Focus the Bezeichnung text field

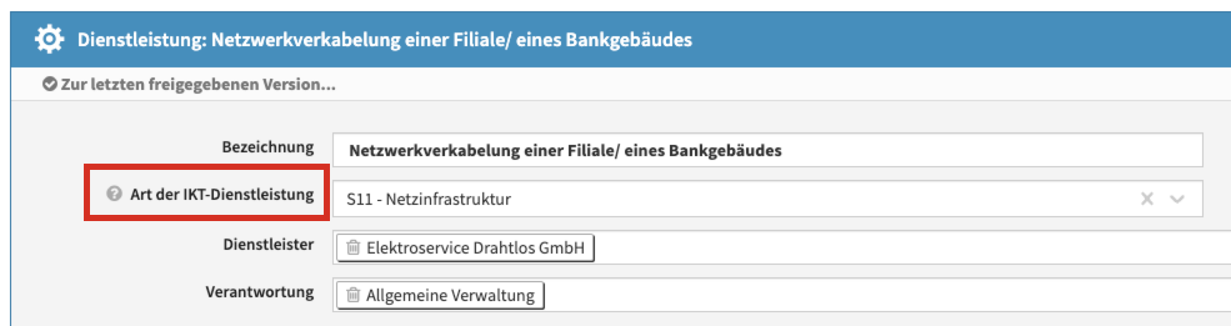pos(875,151)
